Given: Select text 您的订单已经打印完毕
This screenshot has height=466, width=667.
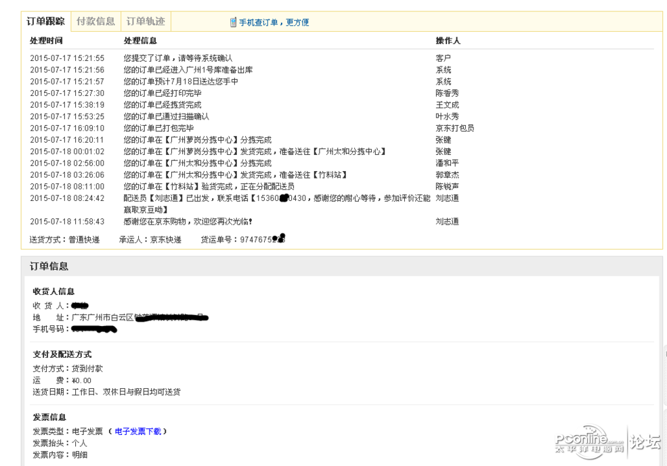Looking at the screenshot, I should click(163, 93).
